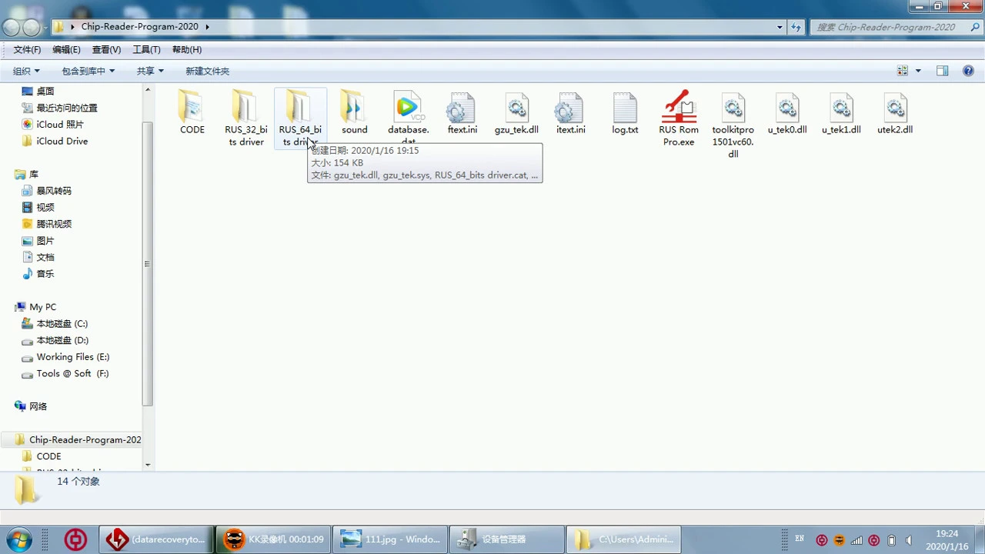This screenshot has width=985, height=554.
Task: Open the 工具(T) menu
Action: [146, 49]
